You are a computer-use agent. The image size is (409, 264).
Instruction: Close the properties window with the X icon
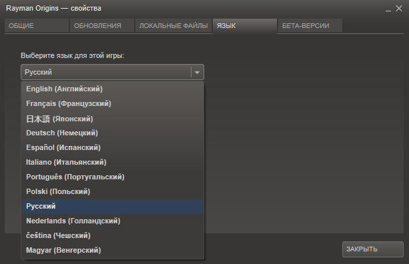[x=399, y=9]
